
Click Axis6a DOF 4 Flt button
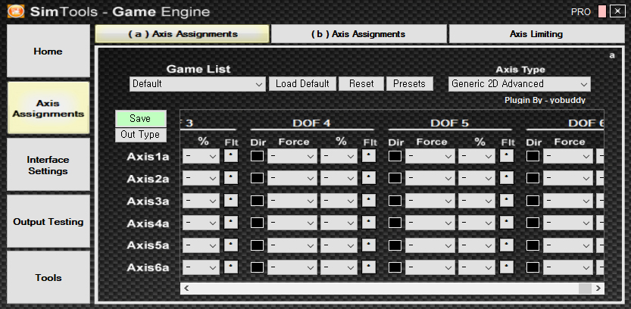(369, 267)
